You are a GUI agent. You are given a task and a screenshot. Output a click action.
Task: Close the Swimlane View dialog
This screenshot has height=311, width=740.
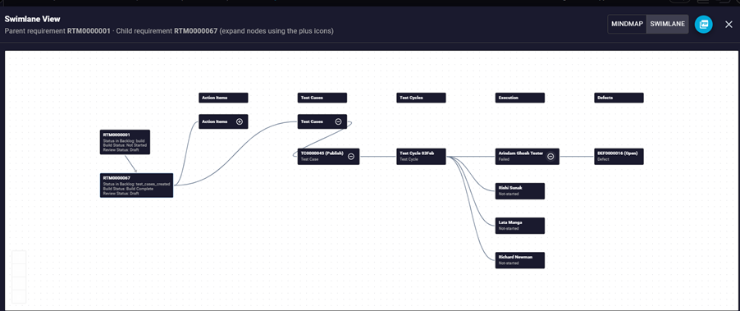(x=729, y=24)
